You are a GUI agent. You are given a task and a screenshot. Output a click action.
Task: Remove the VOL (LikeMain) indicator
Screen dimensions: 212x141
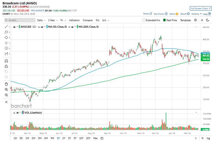[x=14, y=113]
